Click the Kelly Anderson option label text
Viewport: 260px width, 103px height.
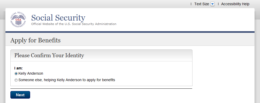click(31, 73)
